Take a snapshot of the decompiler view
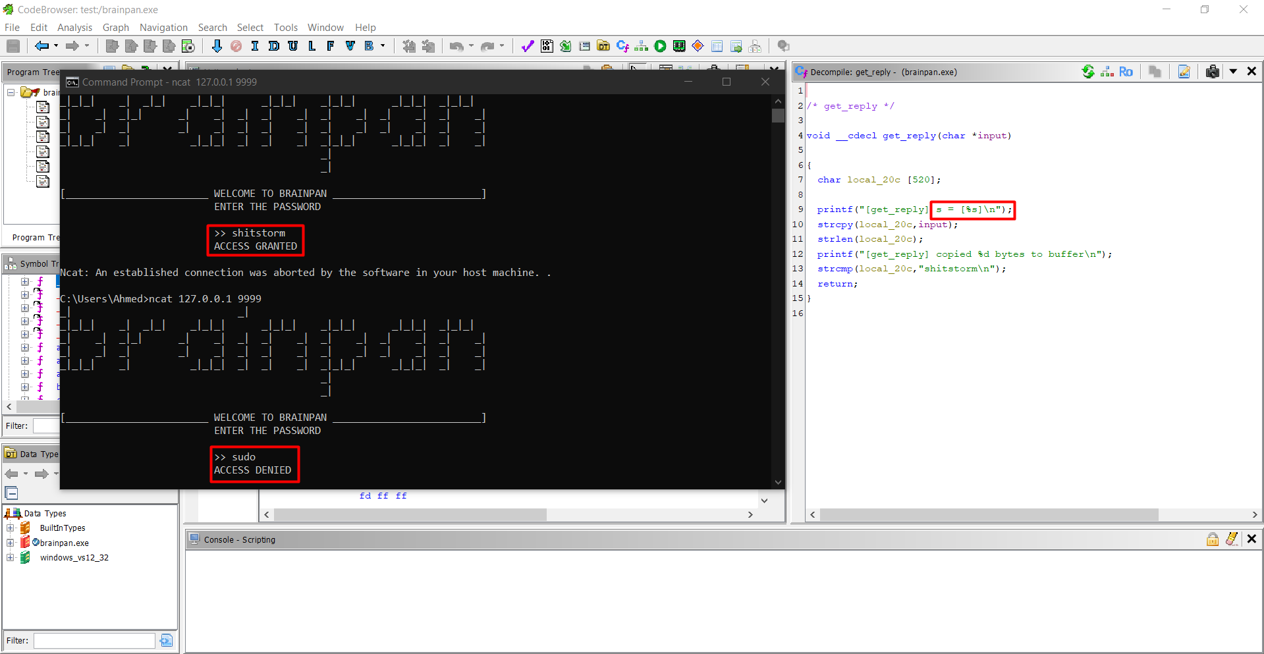 [x=1212, y=72]
